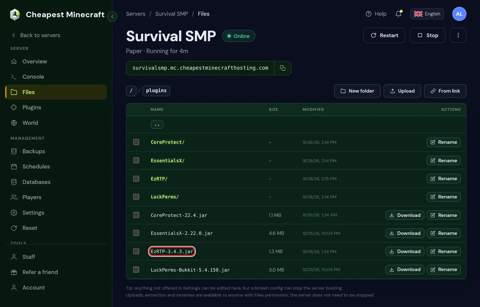The height and width of the screenshot is (307, 480).
Task: Open the Upload file button
Action: pyautogui.click(x=402, y=91)
